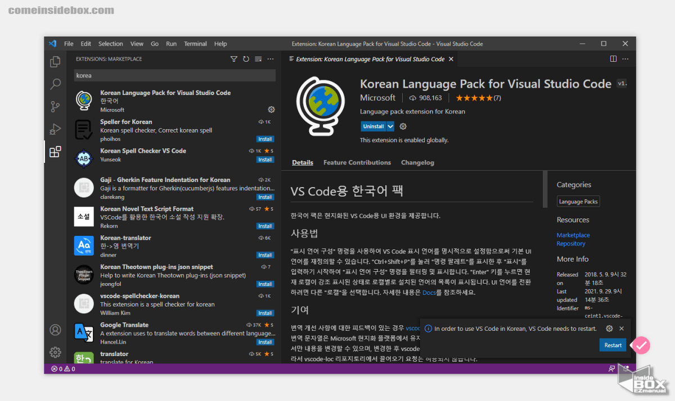Open the Repository resource link
This screenshot has width=675, height=401.
coord(571,244)
